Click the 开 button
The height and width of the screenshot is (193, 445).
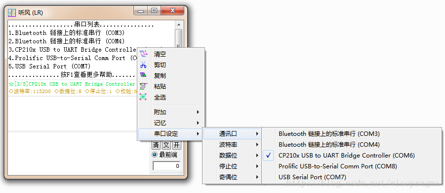pos(177,145)
